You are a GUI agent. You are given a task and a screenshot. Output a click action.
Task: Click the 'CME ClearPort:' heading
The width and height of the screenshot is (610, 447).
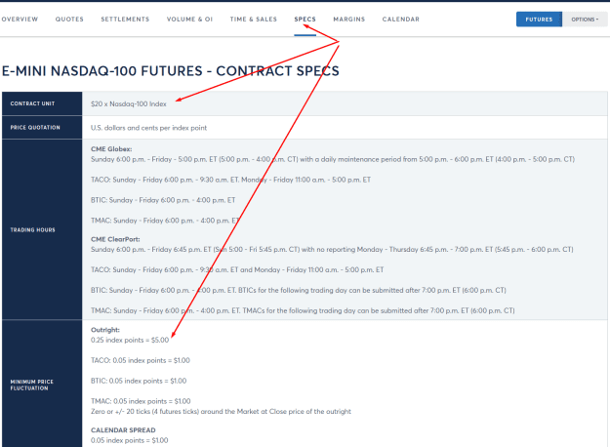(x=115, y=239)
